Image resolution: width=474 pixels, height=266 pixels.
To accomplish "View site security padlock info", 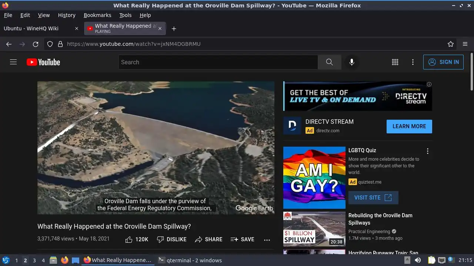I will point(60,44).
